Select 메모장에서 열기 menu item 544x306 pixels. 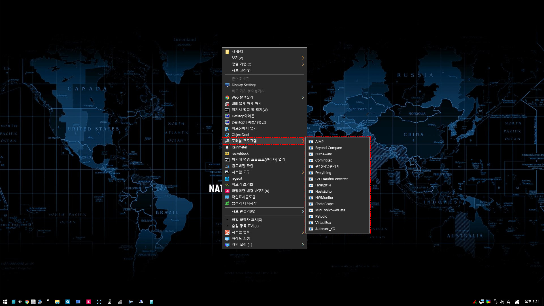(x=264, y=128)
